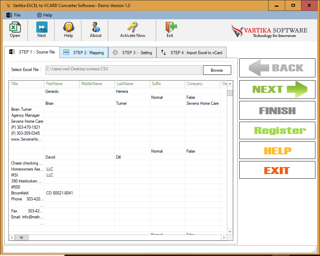Select the Agency Manager cell
320x256 pixels.
(x=26, y=115)
